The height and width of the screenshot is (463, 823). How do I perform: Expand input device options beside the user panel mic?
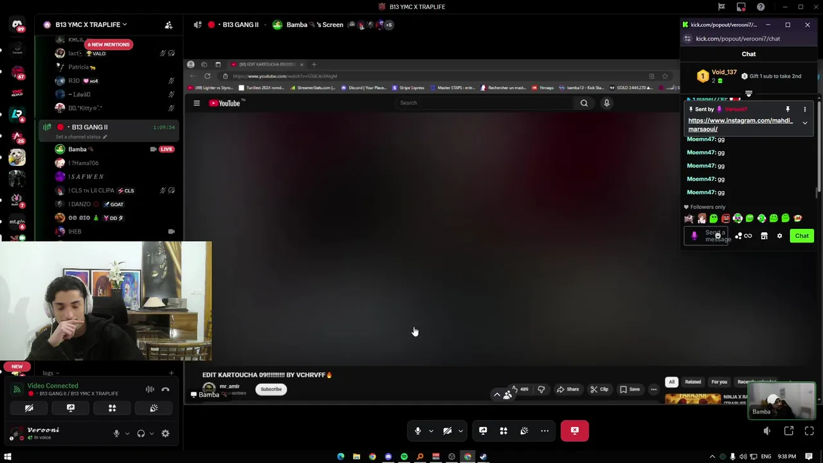click(x=127, y=433)
